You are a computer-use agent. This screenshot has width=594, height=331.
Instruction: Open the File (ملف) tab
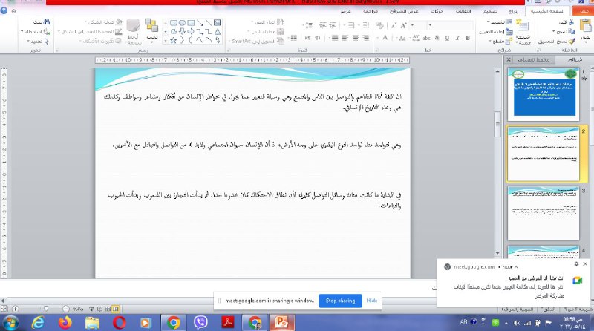coord(584,11)
